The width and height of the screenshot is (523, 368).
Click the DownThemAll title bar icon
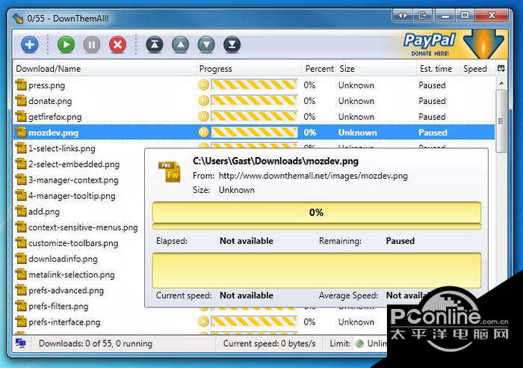click(18, 18)
